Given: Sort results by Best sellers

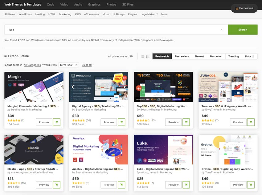Looking at the screenshot, I should point(182,56).
